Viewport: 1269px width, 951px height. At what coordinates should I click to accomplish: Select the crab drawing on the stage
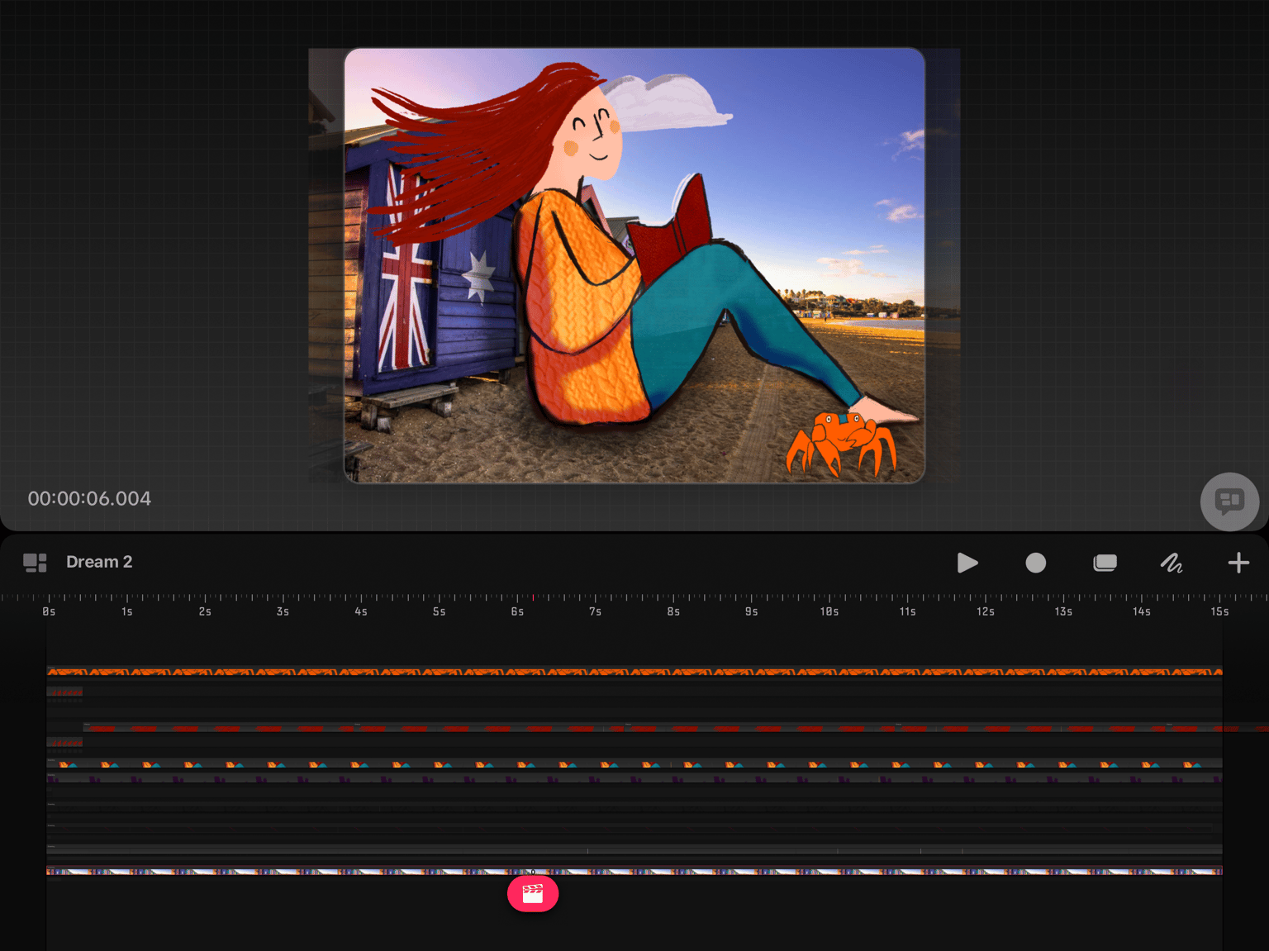point(840,444)
